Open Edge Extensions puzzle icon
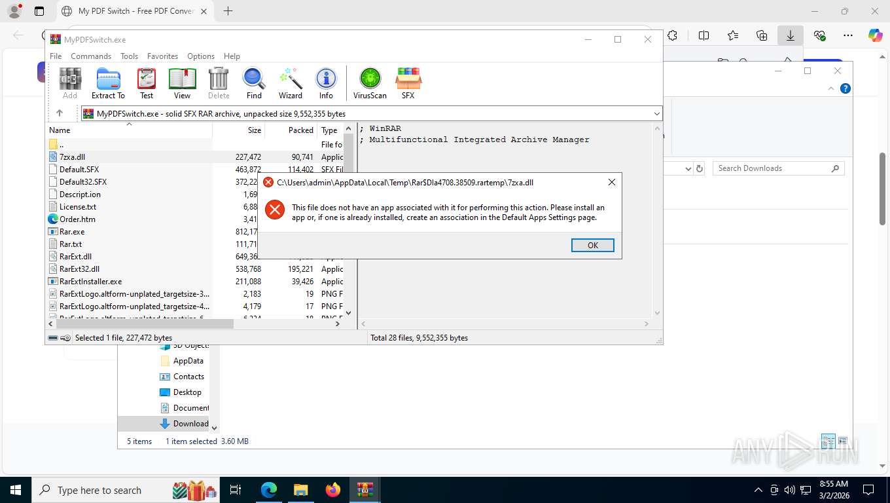This screenshot has height=503, width=890. [672, 35]
